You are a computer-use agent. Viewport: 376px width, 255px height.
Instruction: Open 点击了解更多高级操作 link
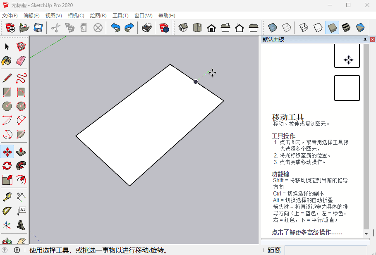[x=307, y=232]
